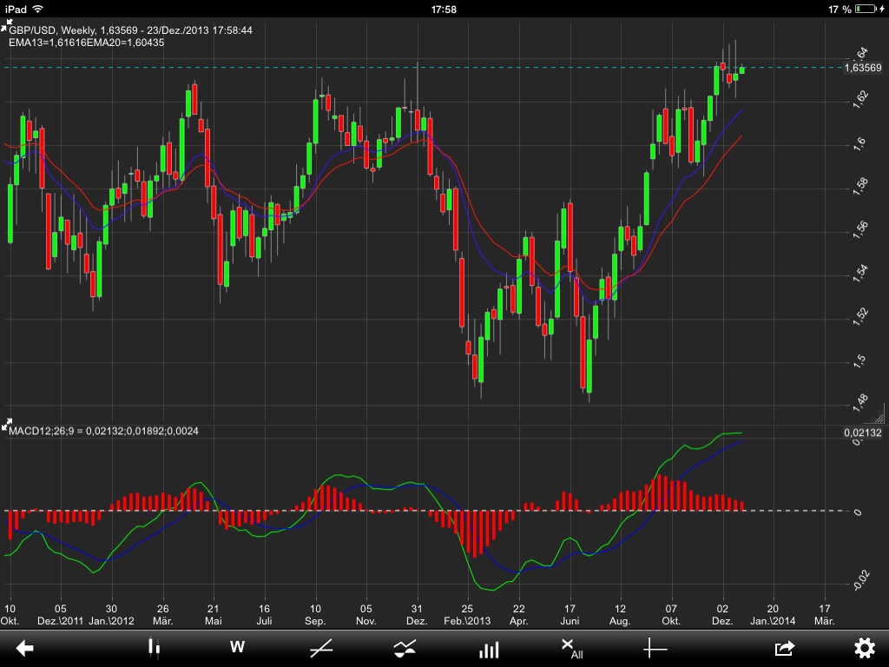Tap 'X All' to remove all drawings
Image resolution: width=889 pixels, height=667 pixels.
coord(571,648)
